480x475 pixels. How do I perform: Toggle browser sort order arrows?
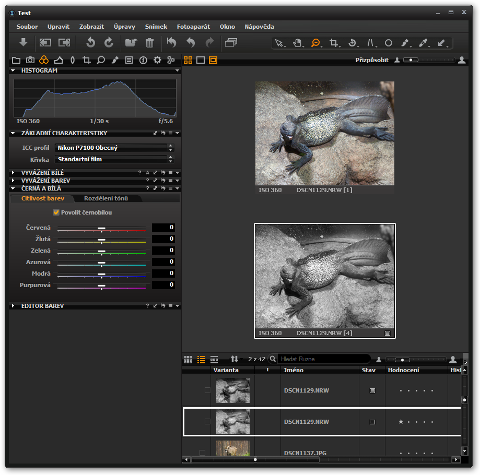click(235, 359)
